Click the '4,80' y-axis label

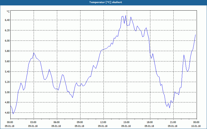[7, 102]
